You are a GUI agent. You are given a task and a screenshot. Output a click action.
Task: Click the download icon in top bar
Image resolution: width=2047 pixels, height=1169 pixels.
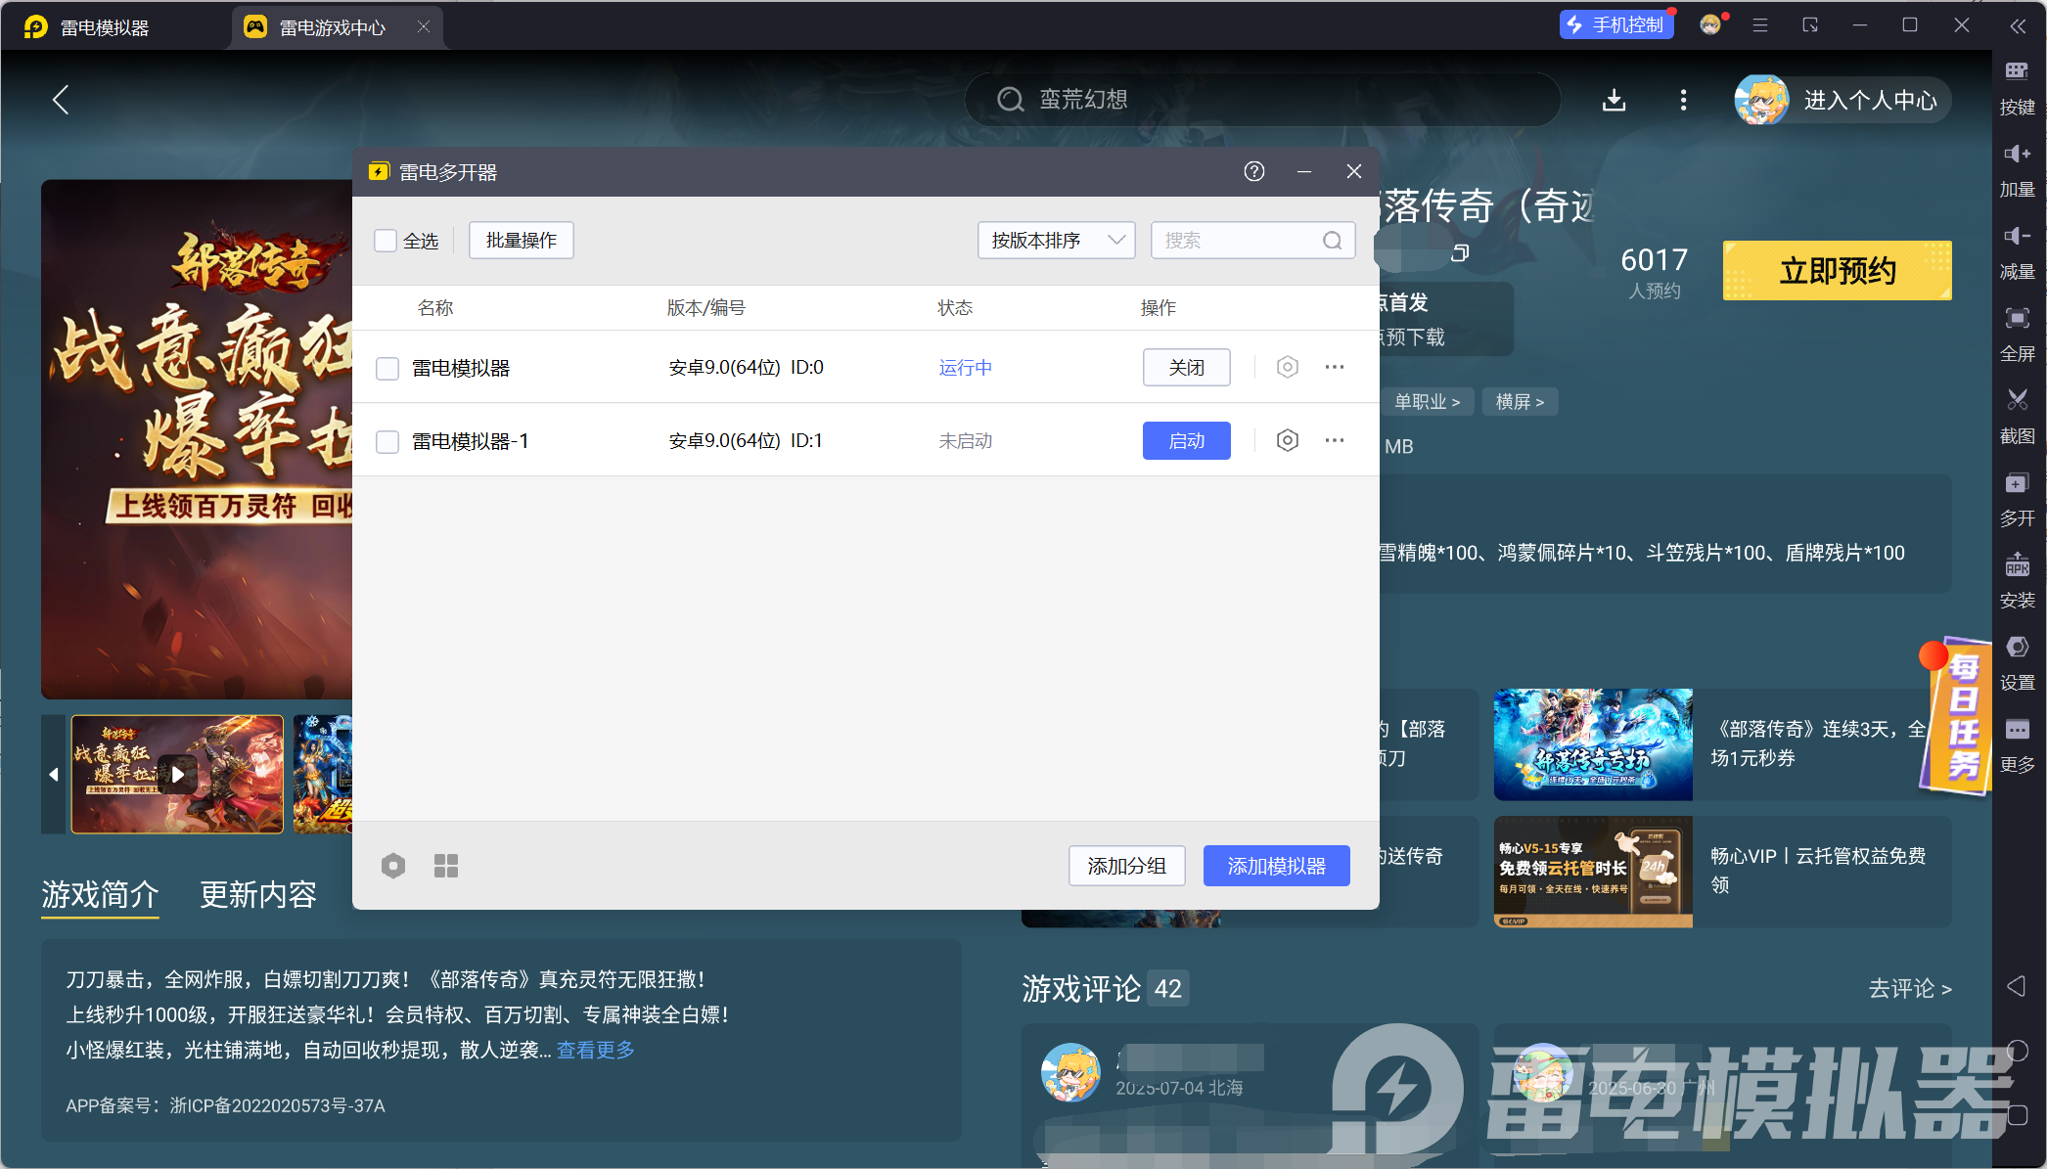[1614, 100]
